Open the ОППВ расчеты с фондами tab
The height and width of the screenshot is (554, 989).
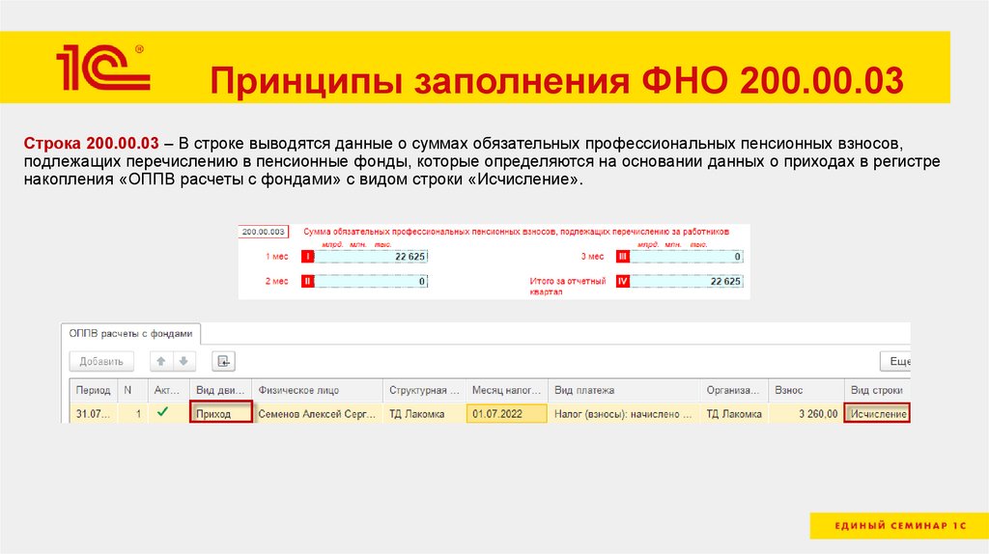(130, 333)
